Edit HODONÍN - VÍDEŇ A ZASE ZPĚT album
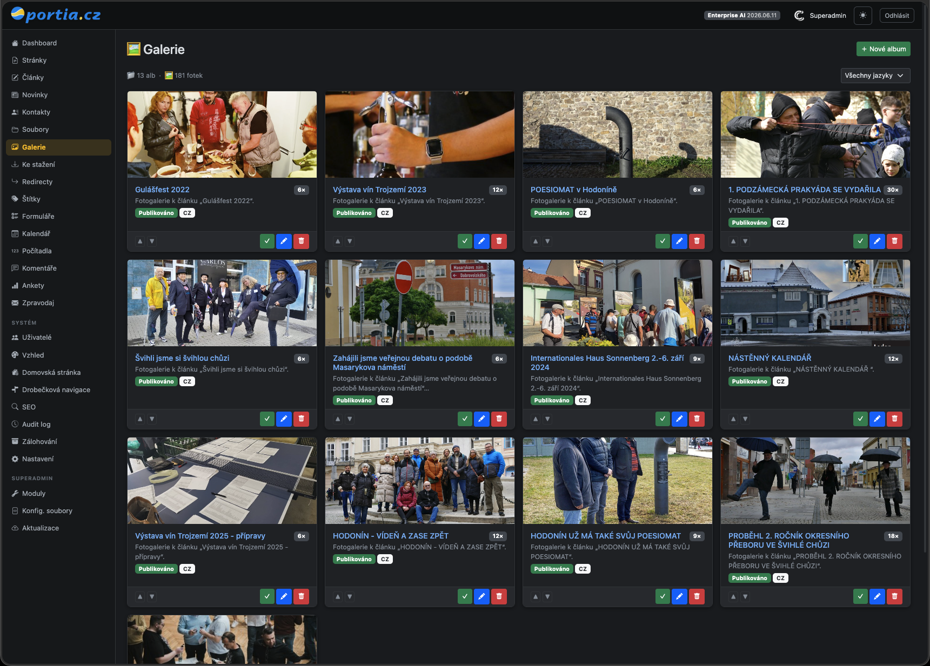The image size is (930, 666). [x=481, y=596]
